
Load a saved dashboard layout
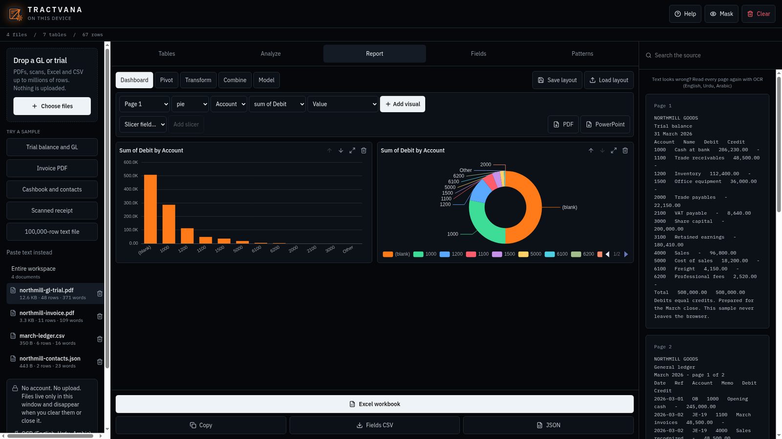(609, 80)
